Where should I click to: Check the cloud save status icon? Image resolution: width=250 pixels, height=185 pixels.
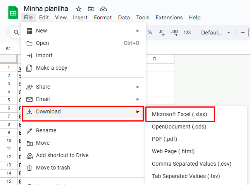(x=103, y=9)
